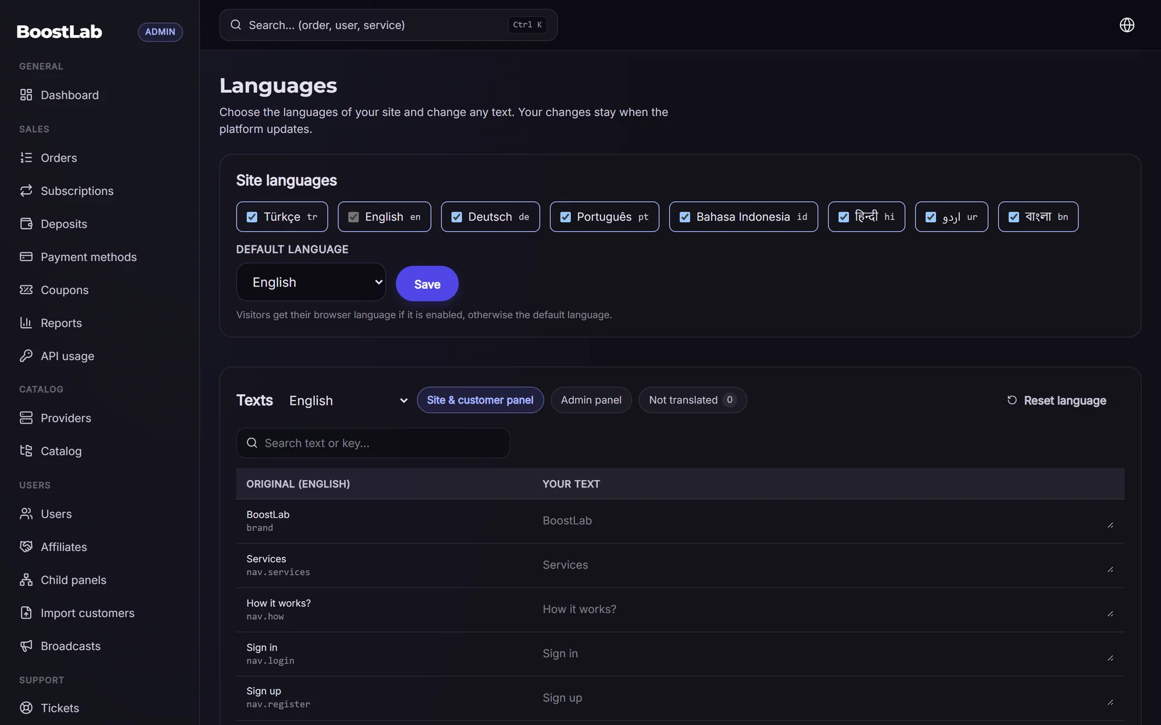This screenshot has height=725, width=1161.
Task: Open the Default language dropdown
Action: (311, 282)
